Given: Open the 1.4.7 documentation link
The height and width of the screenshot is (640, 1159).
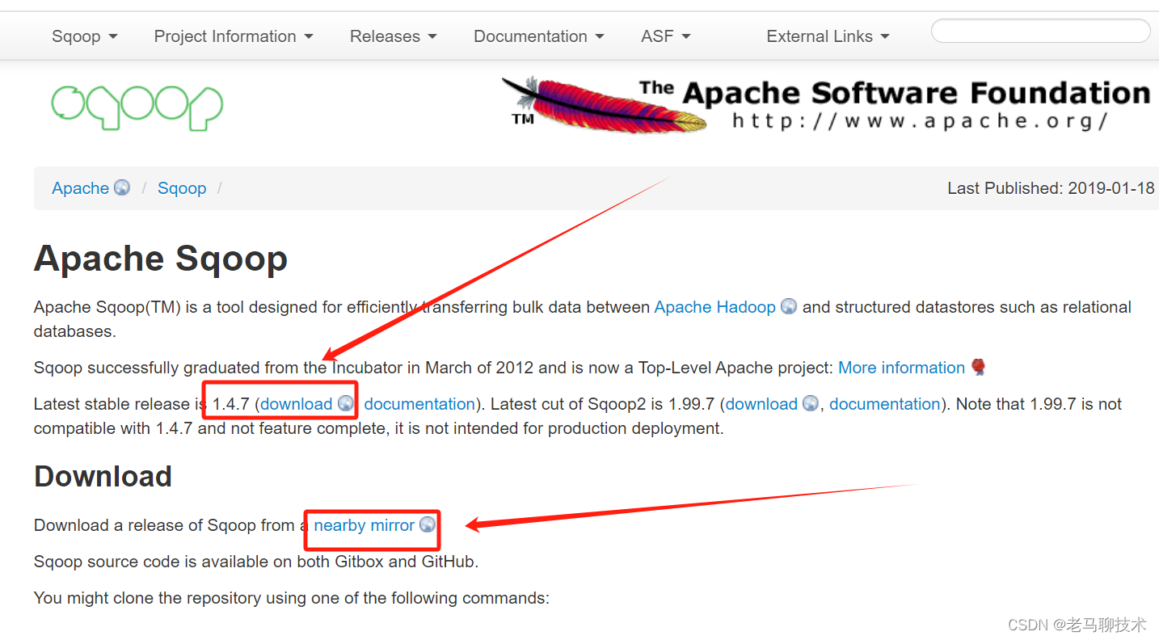Looking at the screenshot, I should (x=419, y=404).
